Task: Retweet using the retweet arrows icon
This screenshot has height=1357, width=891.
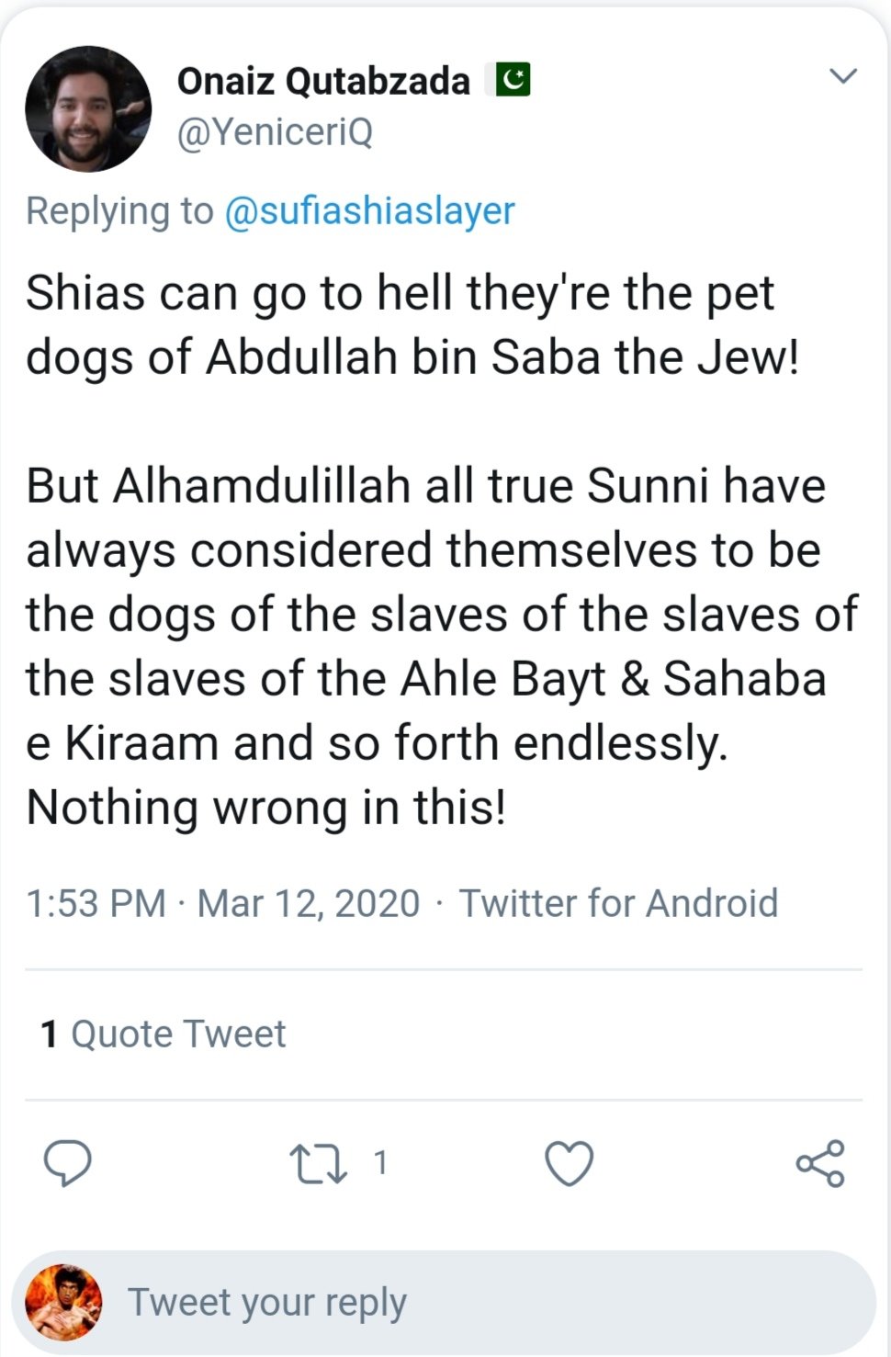Action: 318,1163
